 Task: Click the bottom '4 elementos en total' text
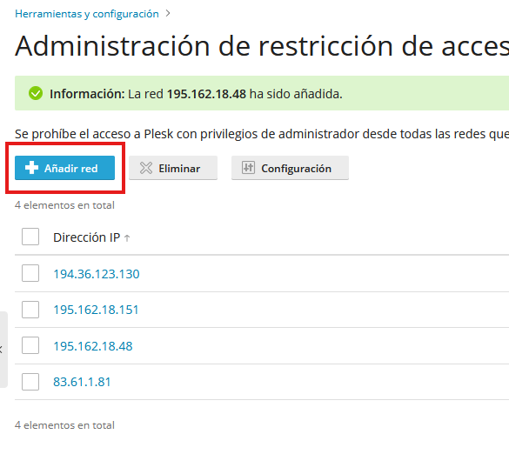pyautogui.click(x=64, y=425)
